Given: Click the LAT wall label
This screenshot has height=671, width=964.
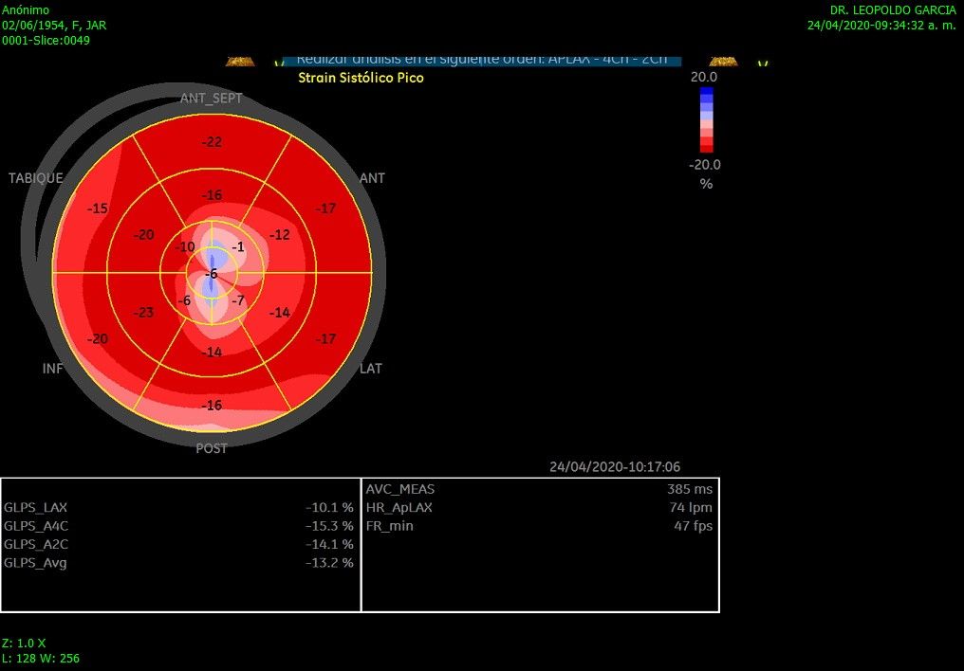Looking at the screenshot, I should pyautogui.click(x=370, y=369).
